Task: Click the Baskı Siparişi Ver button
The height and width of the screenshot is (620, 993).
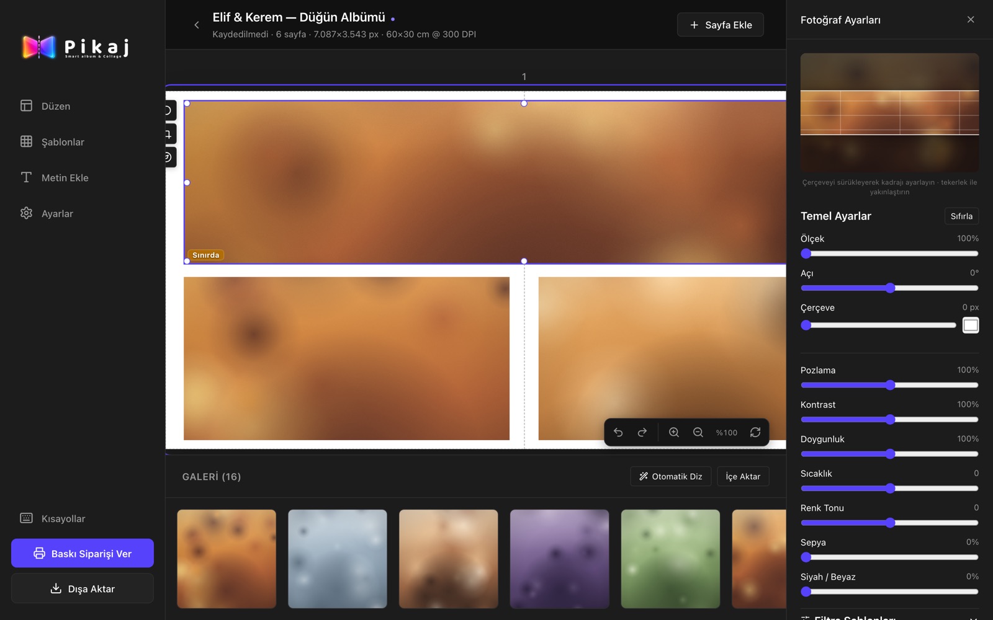Action: point(83,553)
